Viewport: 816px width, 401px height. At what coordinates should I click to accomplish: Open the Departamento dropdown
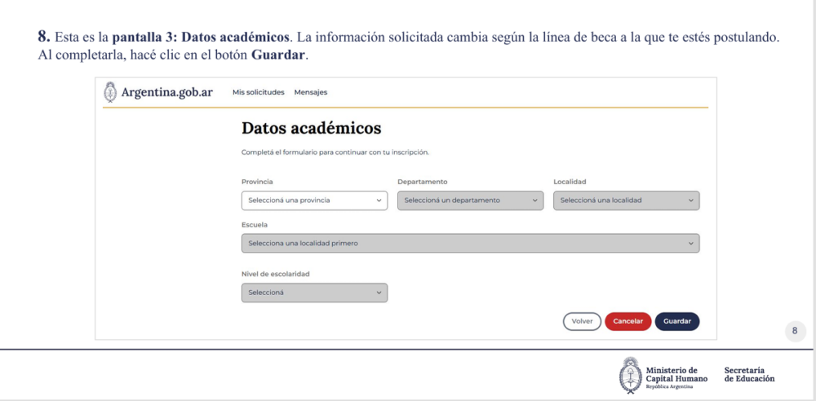pyautogui.click(x=470, y=200)
